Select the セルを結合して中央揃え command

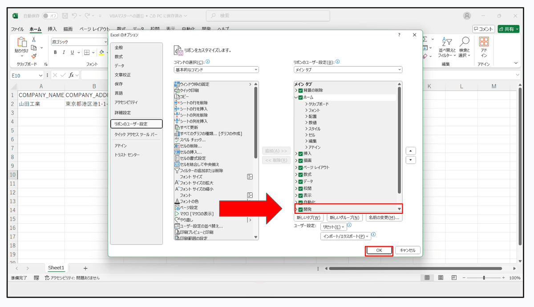(x=213, y=164)
